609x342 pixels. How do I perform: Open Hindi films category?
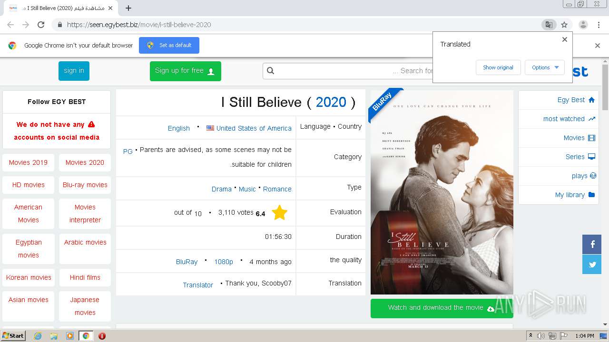coord(85,277)
